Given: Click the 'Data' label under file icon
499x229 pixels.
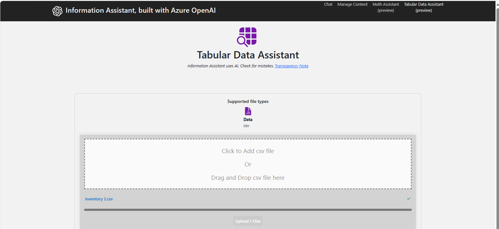Looking at the screenshot, I should (x=248, y=120).
